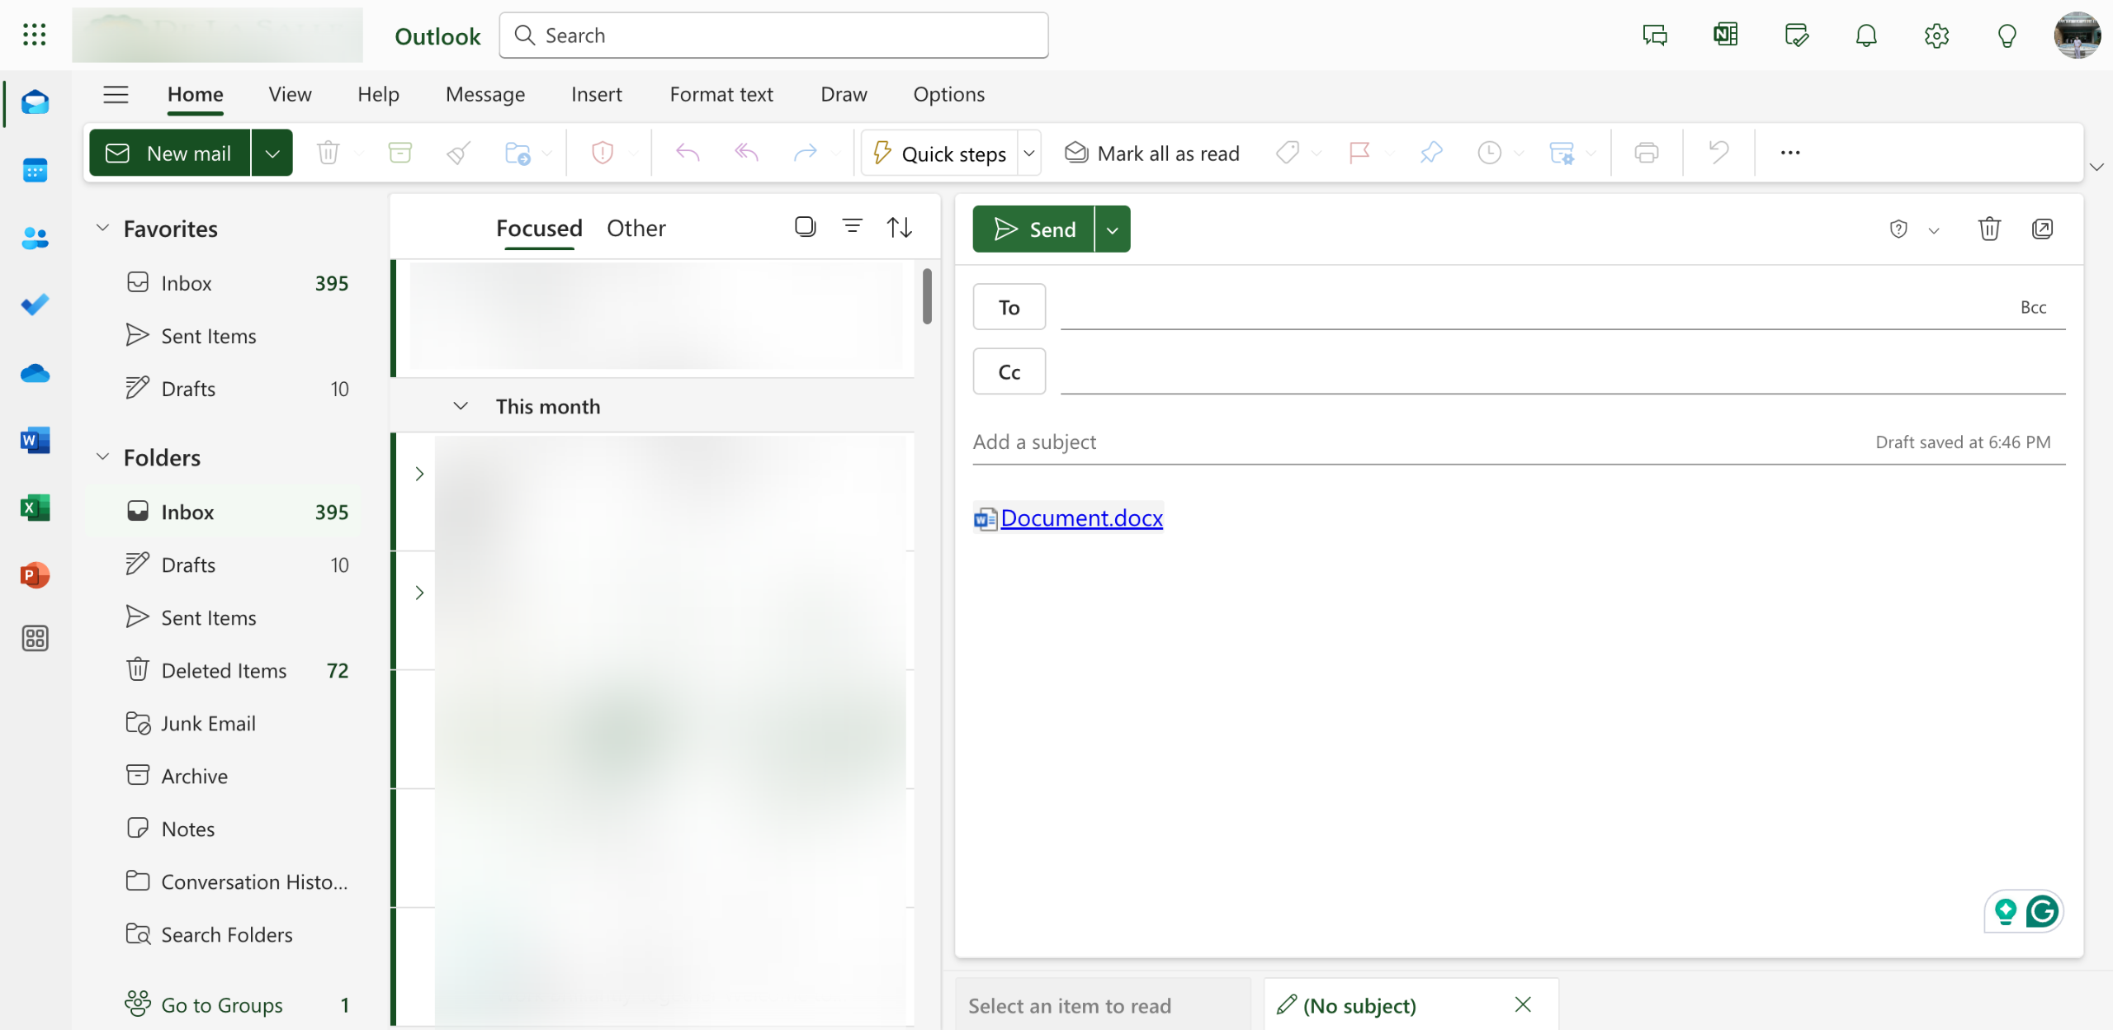This screenshot has width=2113, height=1030.
Task: Click the Document.docx attachment link
Action: [1081, 517]
